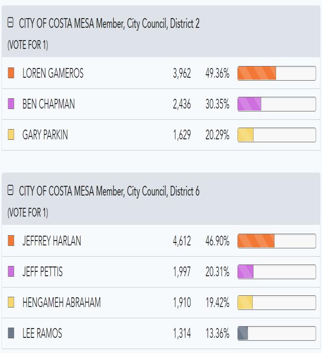The width and height of the screenshot is (322, 353).
Task: Click Ben Chapman's 2,436 vote count
Action: pos(182,104)
